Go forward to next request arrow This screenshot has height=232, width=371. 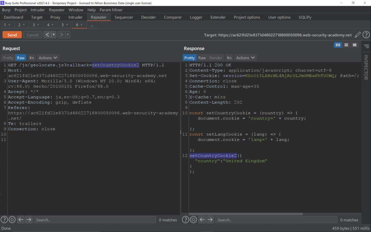[x=61, y=35]
